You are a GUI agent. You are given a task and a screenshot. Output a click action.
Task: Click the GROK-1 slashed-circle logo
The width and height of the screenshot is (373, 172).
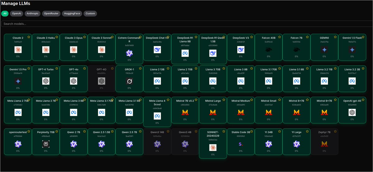click(129, 81)
